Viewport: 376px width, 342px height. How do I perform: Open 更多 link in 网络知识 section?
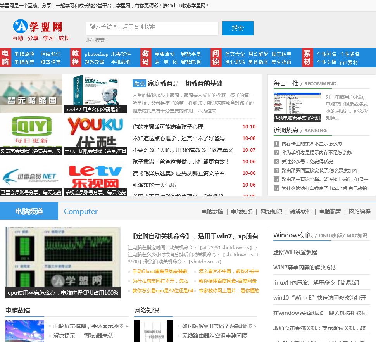pos(250,326)
